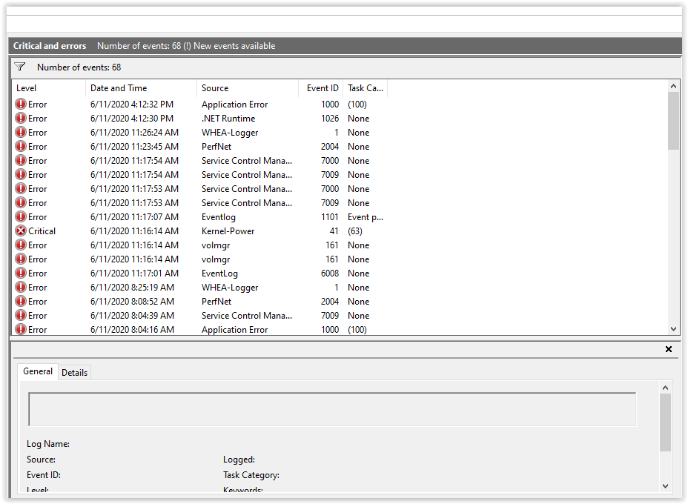Click the 'New events available' header text
688x504 pixels.
pos(234,46)
